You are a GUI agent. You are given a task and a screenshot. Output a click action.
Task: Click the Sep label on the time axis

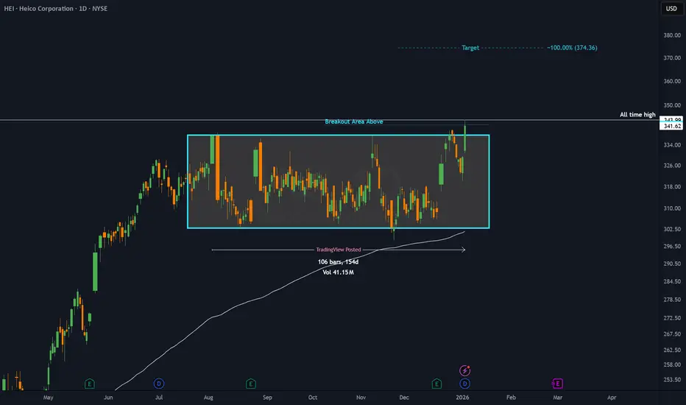(267, 398)
